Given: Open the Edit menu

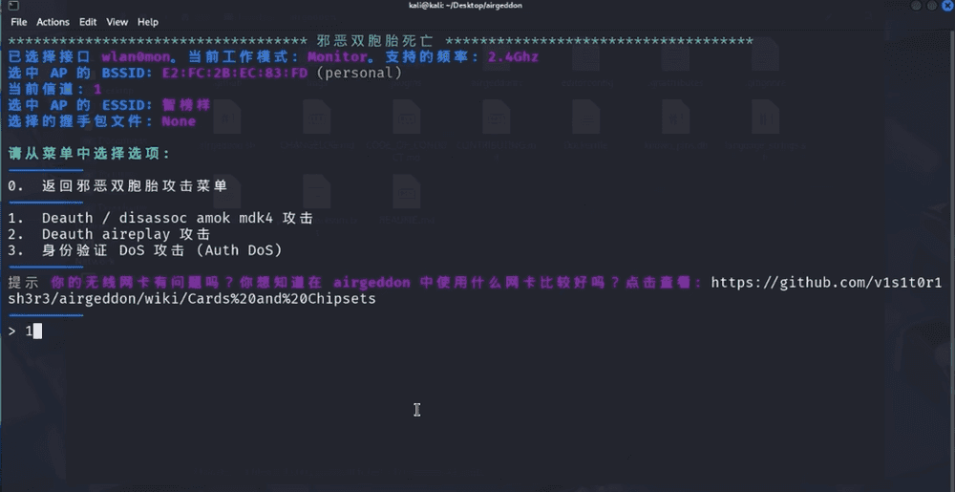Looking at the screenshot, I should click(x=88, y=22).
